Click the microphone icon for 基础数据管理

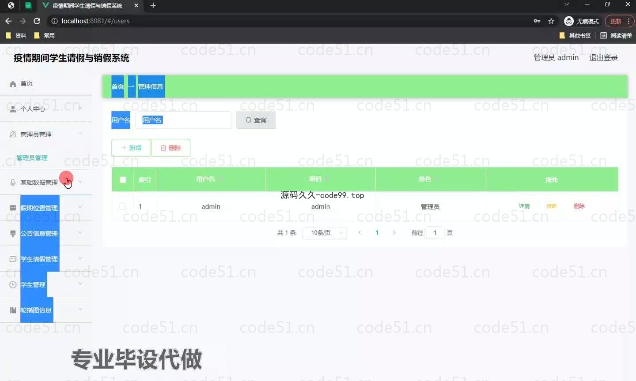click(13, 183)
